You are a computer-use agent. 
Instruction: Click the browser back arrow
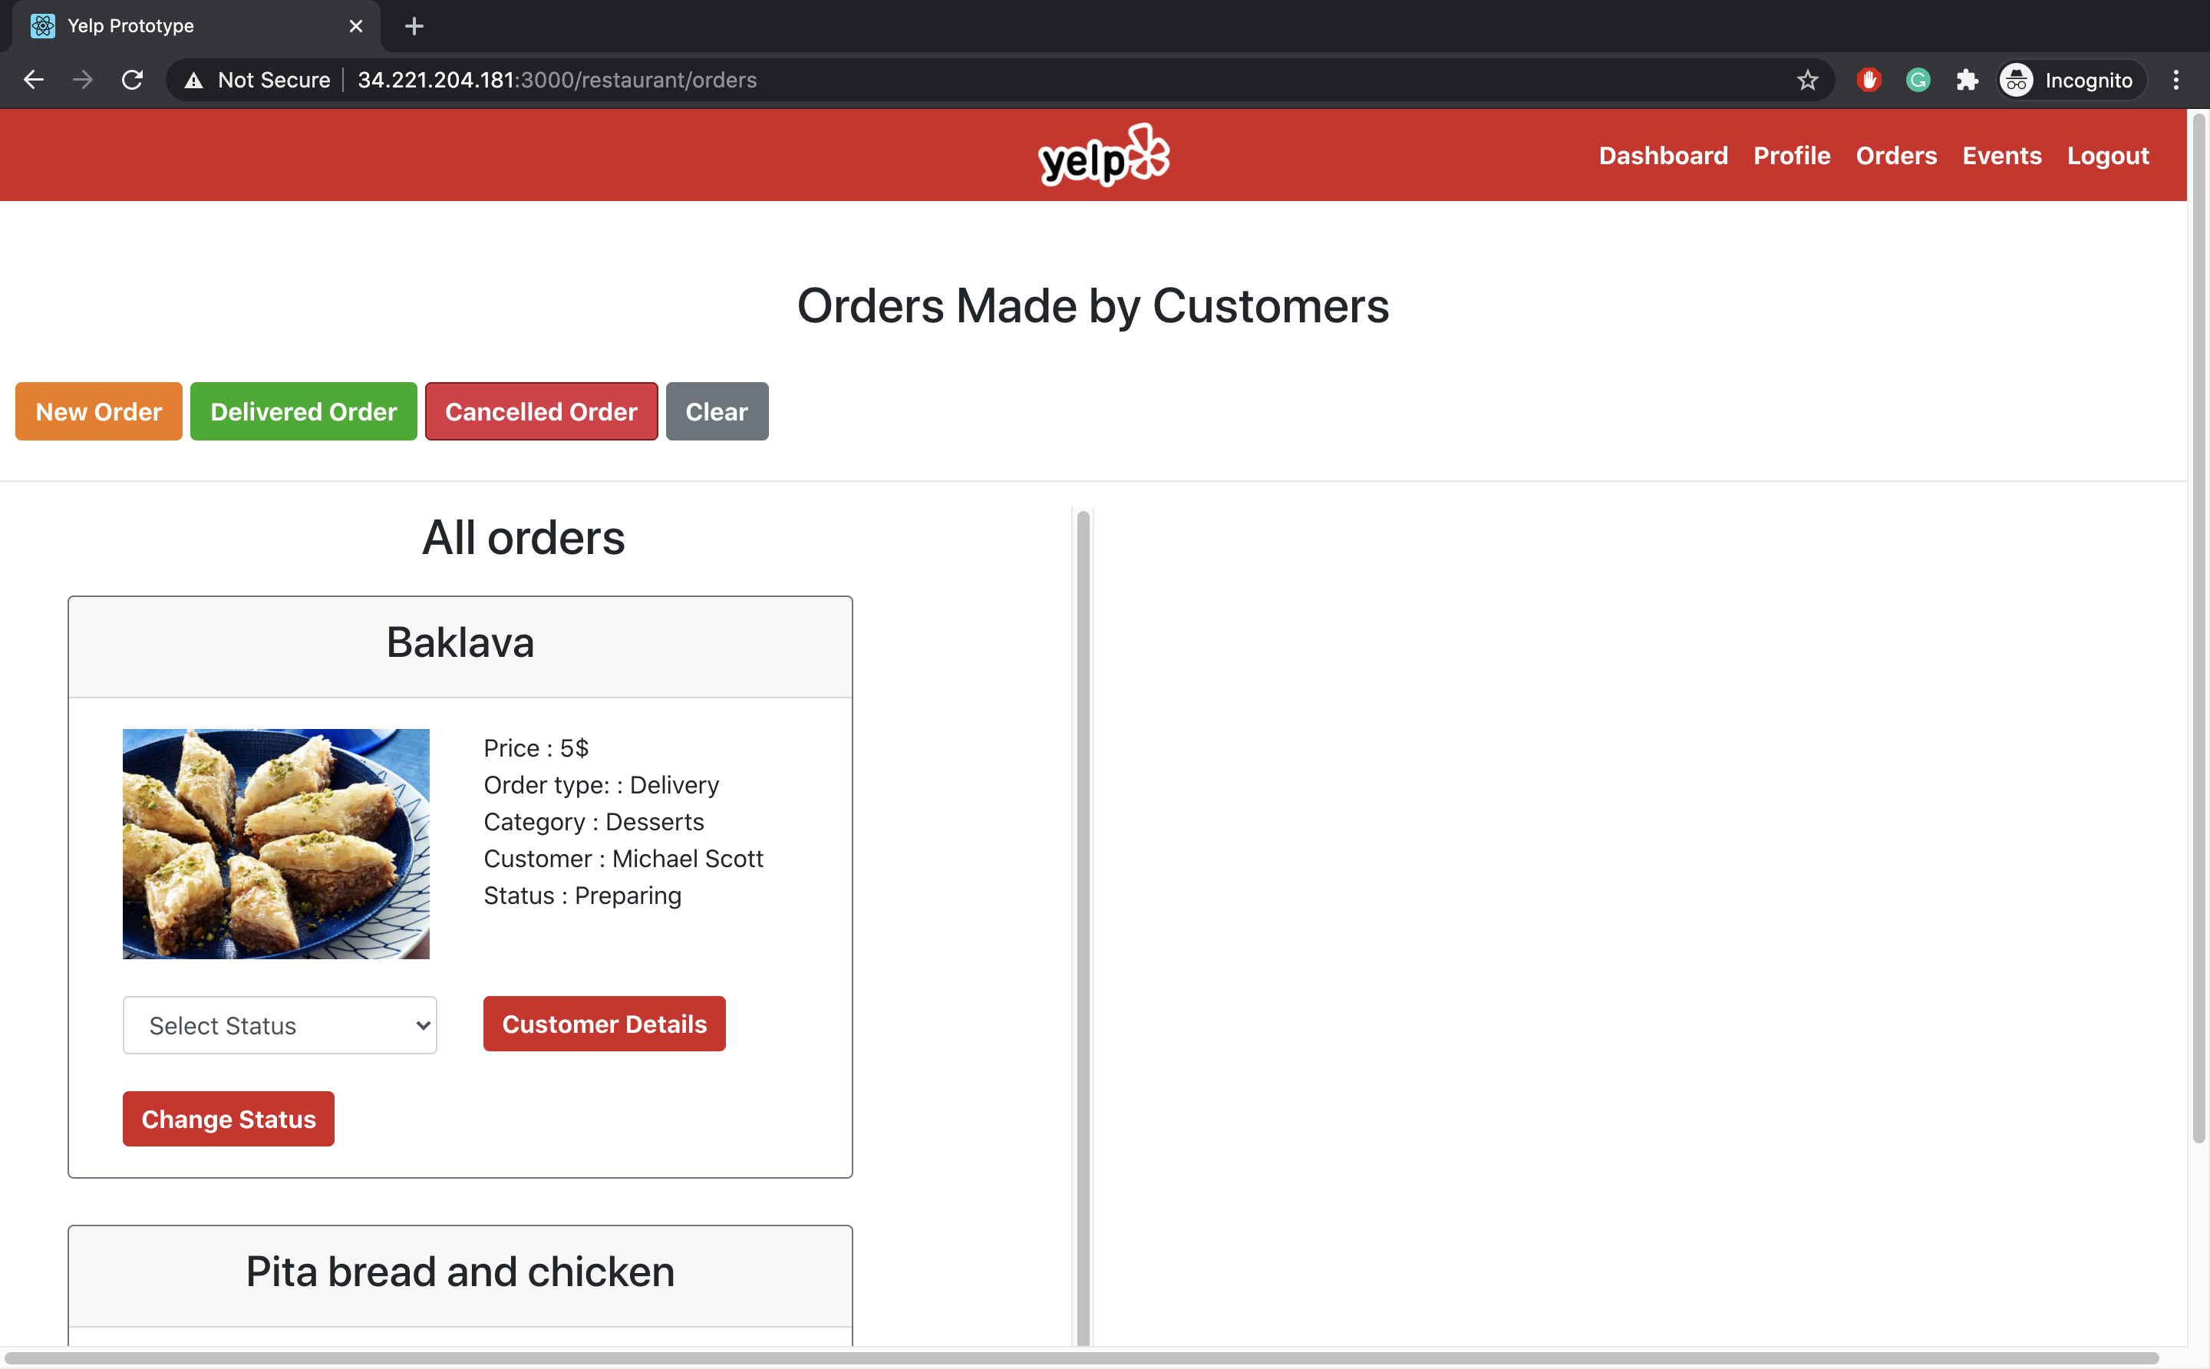coord(34,80)
